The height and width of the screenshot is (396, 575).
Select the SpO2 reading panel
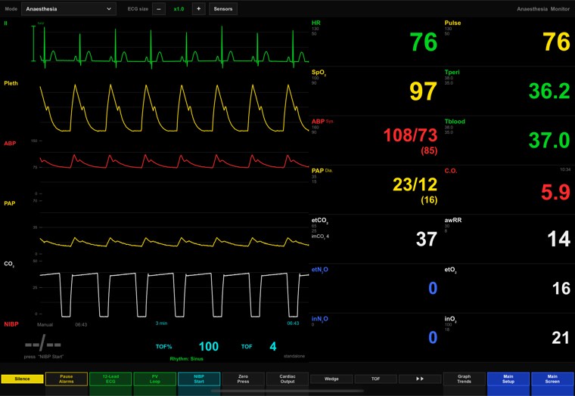point(375,91)
